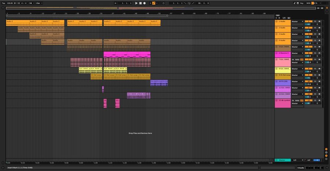
Task: Activate Draw Mode pencil icon
Action: click(x=294, y=3)
